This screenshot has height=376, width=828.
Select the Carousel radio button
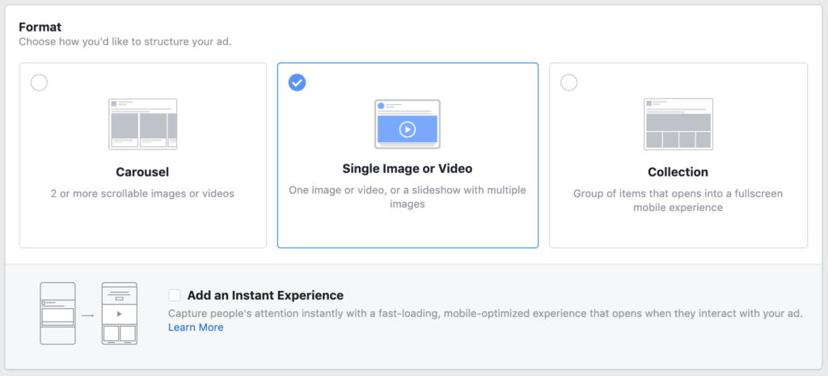[x=39, y=82]
